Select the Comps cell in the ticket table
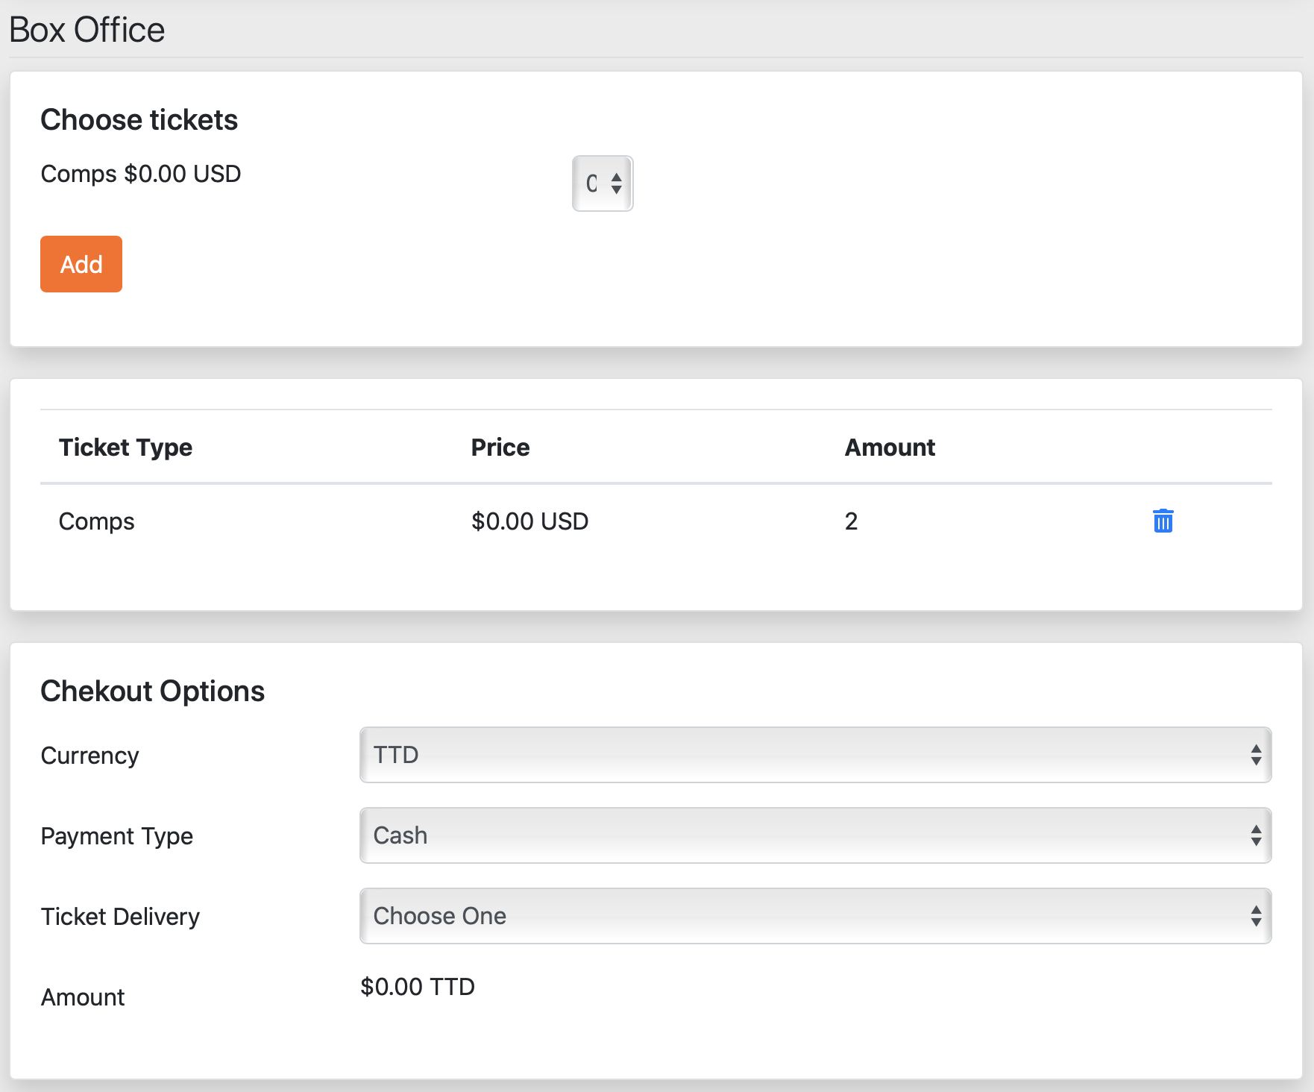Image resolution: width=1314 pixels, height=1092 pixels. click(97, 521)
